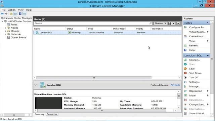Open the Action menu
Screen dimensions: 215x121
click(12, 10)
